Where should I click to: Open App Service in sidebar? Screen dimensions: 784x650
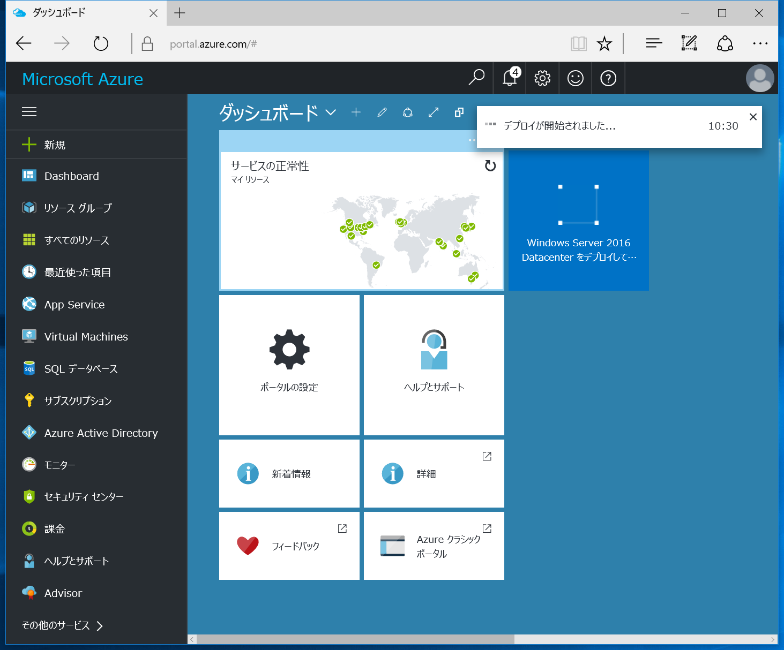pos(96,304)
